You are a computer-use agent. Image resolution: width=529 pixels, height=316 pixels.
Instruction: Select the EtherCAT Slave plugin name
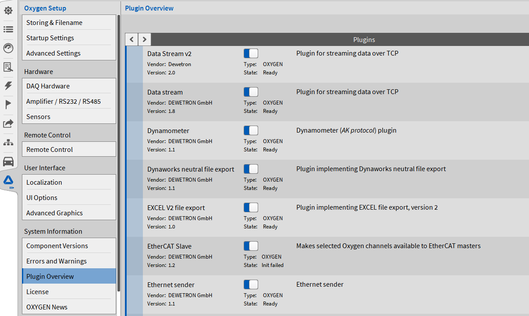tap(169, 246)
